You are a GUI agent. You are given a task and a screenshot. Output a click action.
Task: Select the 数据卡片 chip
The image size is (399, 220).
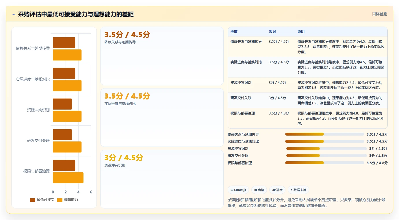tap(298, 190)
